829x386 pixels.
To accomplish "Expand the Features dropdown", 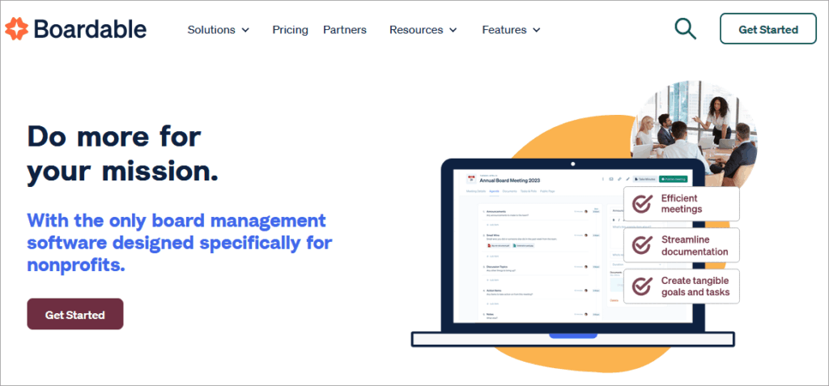I will click(x=512, y=30).
